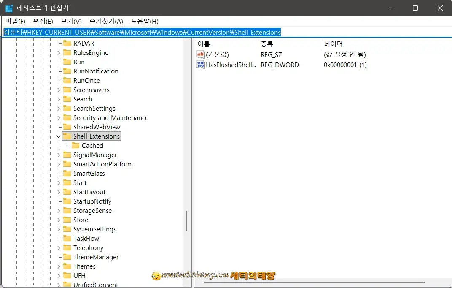The height and width of the screenshot is (288, 452).
Task: Click the Registry Editor icon in the title bar
Action: (x=8, y=8)
